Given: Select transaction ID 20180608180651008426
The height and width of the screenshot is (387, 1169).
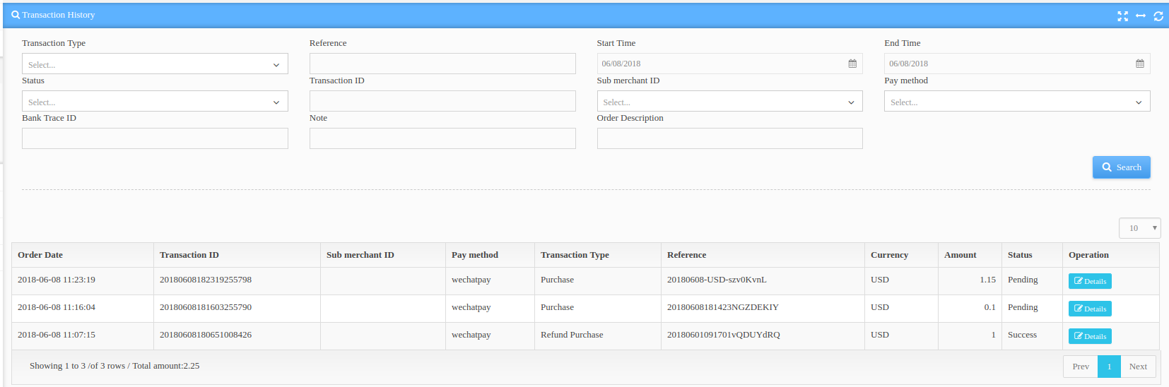Looking at the screenshot, I should (x=206, y=335).
